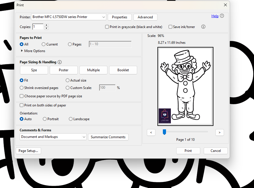Enable Print on both sides of paper

[x=21, y=105]
